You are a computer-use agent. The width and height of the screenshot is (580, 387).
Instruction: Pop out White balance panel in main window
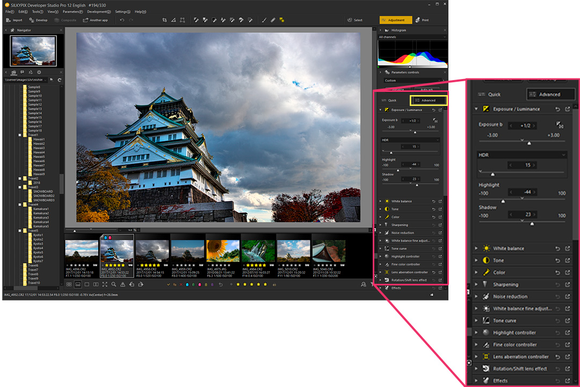coord(440,201)
